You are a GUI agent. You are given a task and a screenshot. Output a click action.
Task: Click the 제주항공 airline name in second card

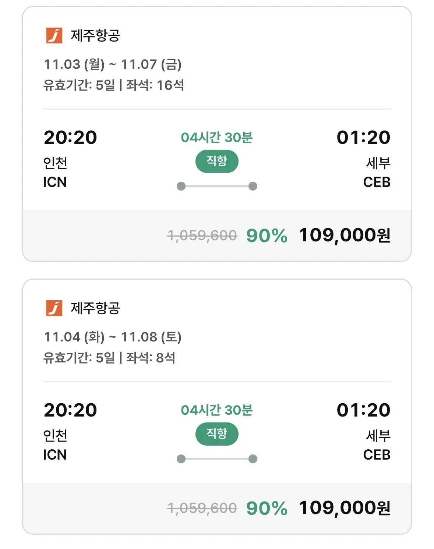95,308
